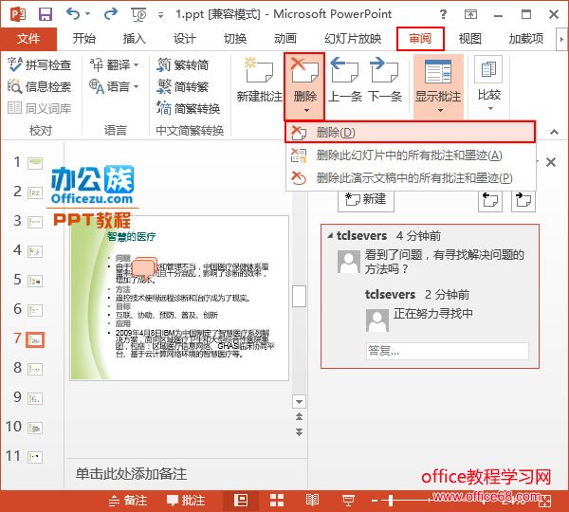Screen dimensions: 569x512
Task: Choose 删除(D) from the menu
Action: pyautogui.click(x=410, y=132)
